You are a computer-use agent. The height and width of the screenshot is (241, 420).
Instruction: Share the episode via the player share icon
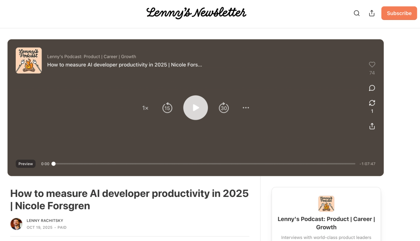click(372, 126)
